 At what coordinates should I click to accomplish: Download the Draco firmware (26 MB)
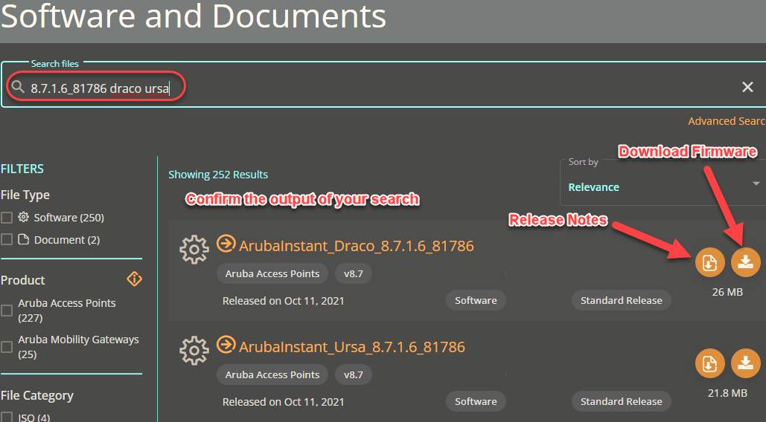click(745, 262)
